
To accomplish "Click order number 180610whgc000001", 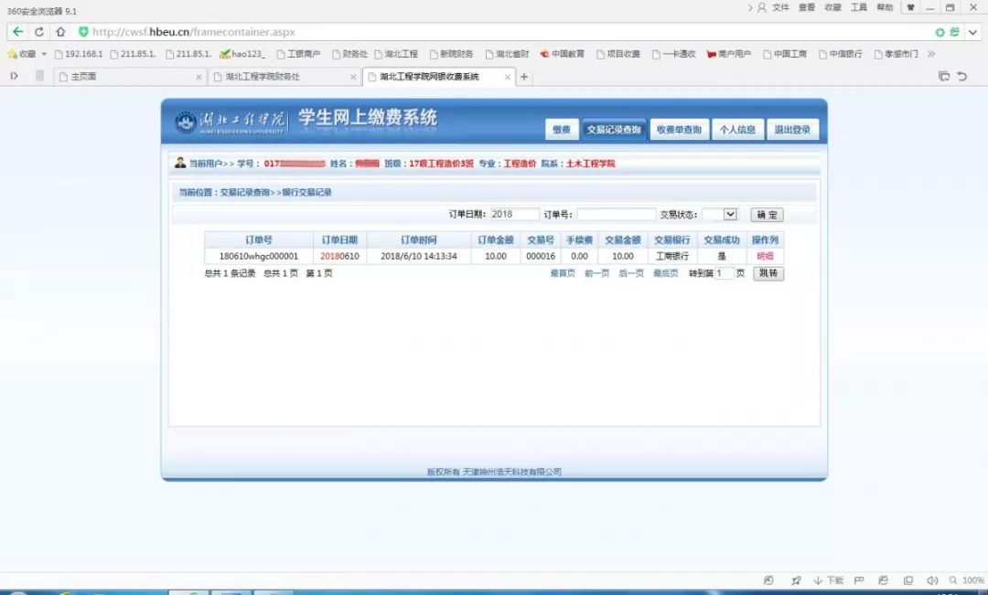I will tap(258, 256).
